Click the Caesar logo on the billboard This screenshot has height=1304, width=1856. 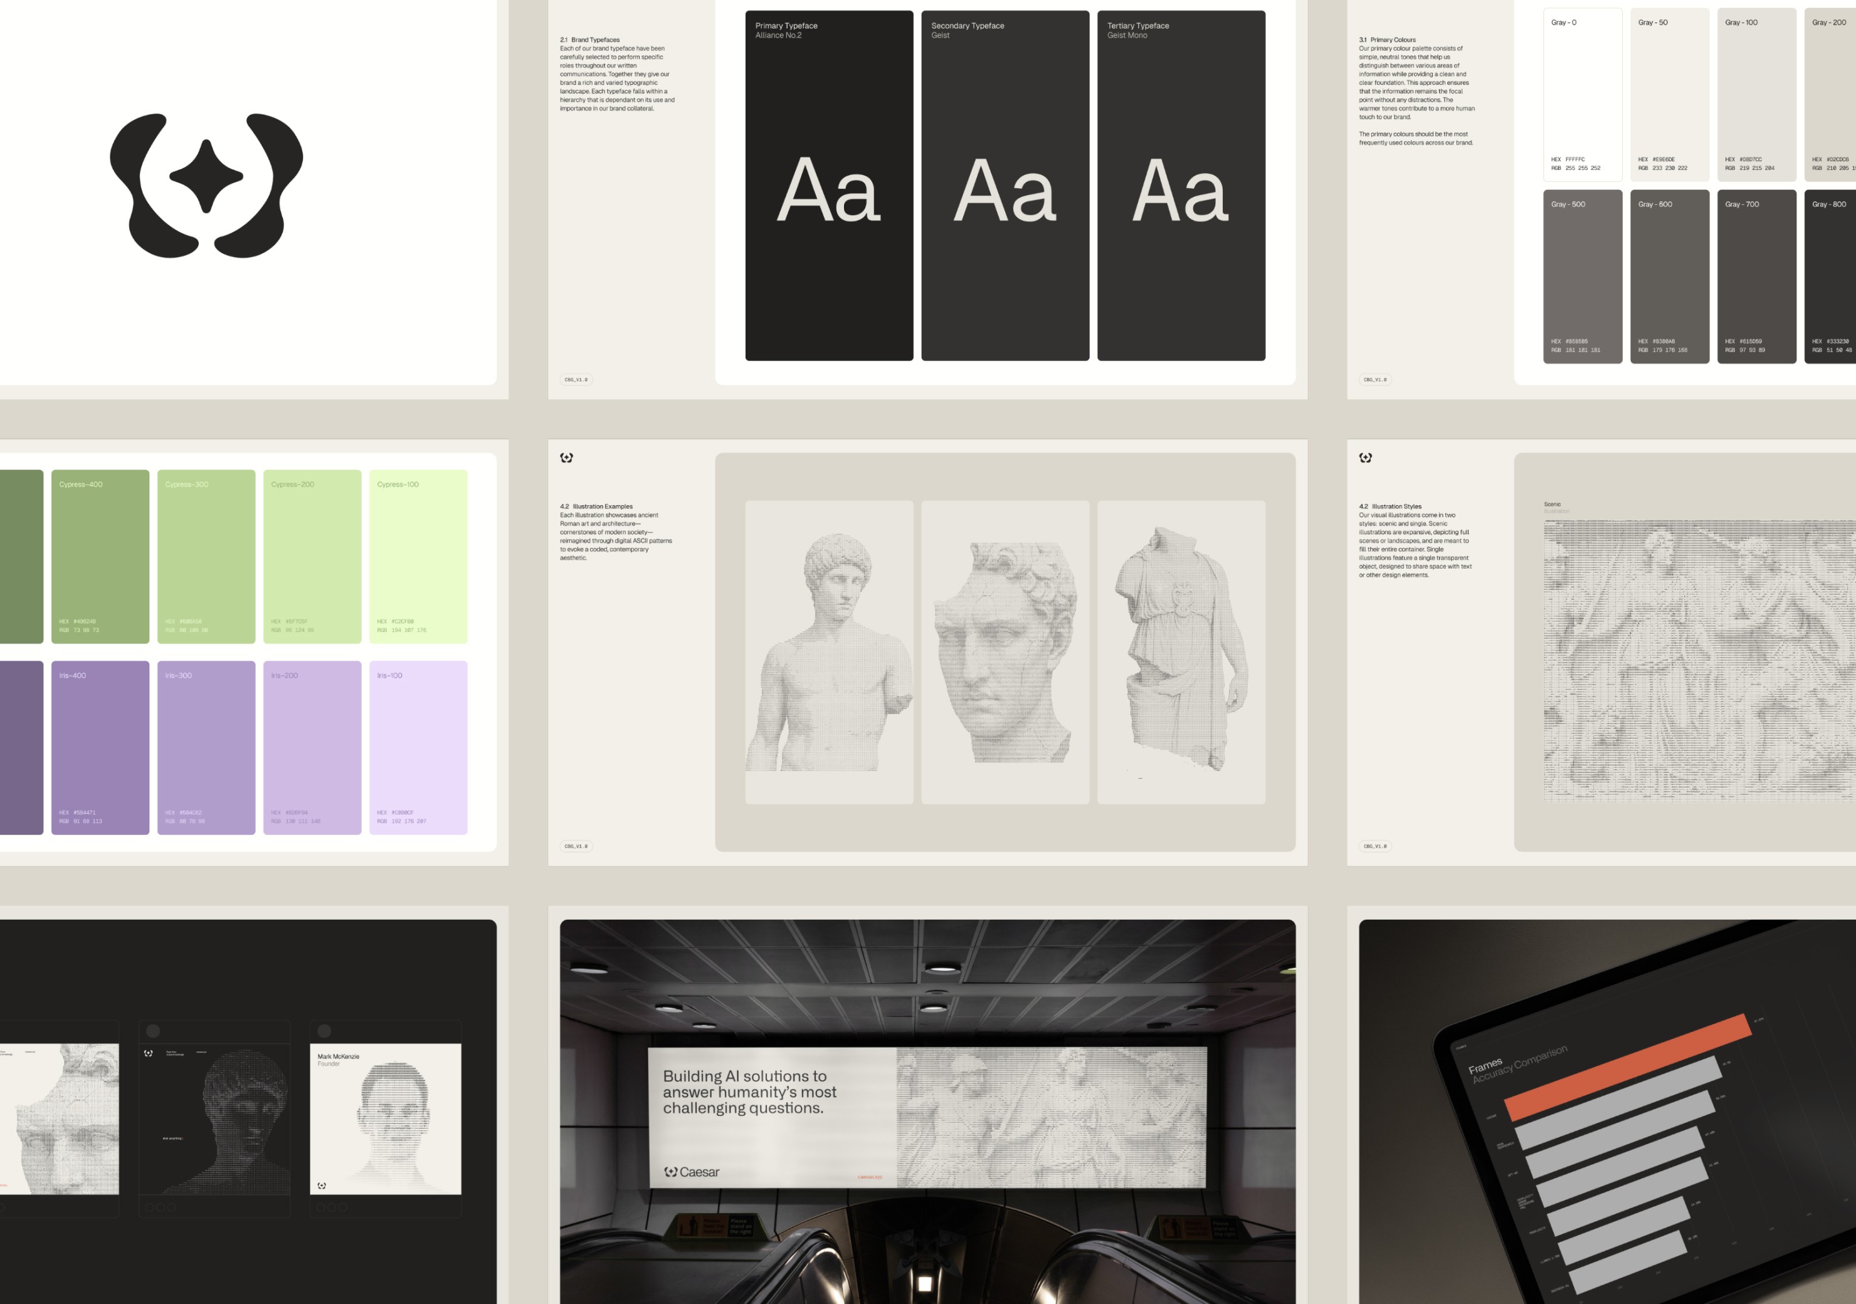pos(691,1172)
